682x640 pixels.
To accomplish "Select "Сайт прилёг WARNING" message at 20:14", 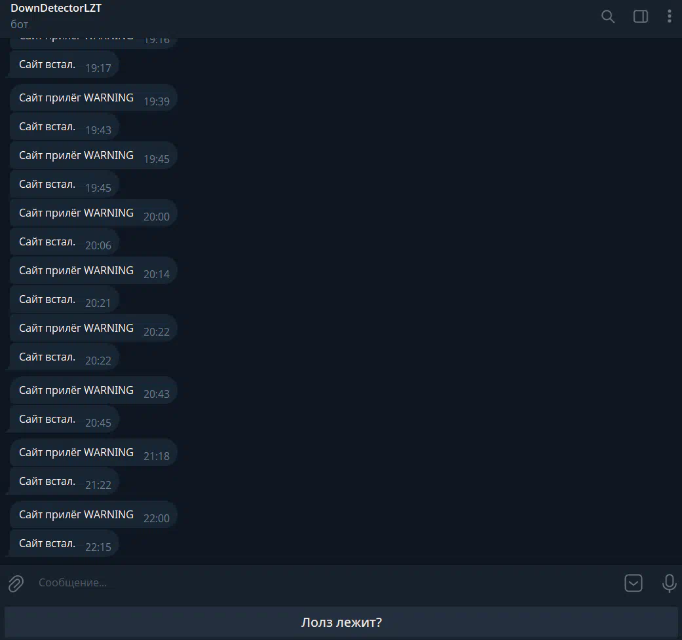I will [x=93, y=271].
